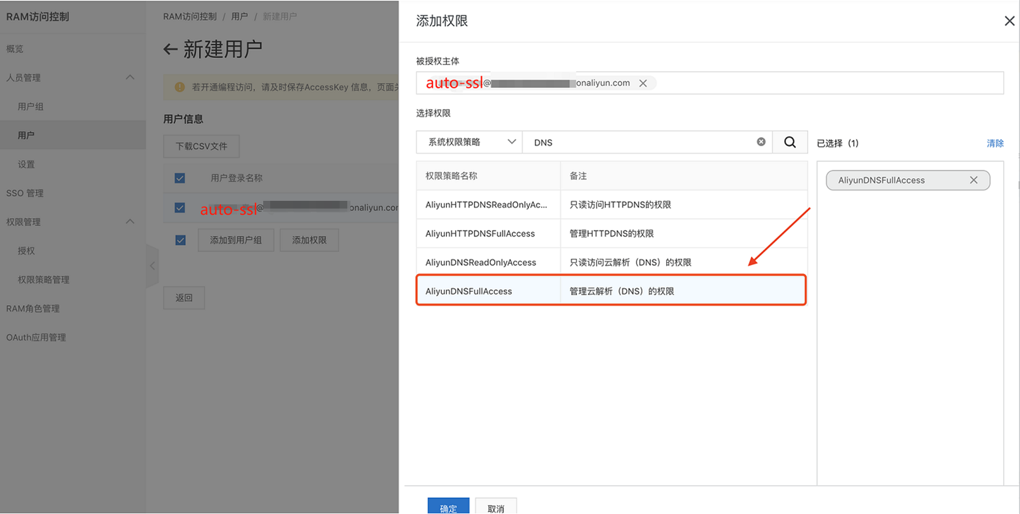Viewport: 1020px width, 514px height.
Task: Collapse the 人员管理 section
Action: pos(130,78)
